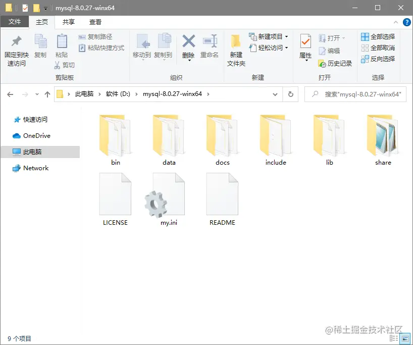Screen dimensions: 413x345
Task: Switch to details view in status bar
Action: tap(394, 338)
